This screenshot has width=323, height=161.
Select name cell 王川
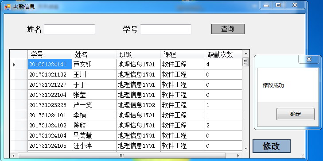pyautogui.click(x=94, y=75)
